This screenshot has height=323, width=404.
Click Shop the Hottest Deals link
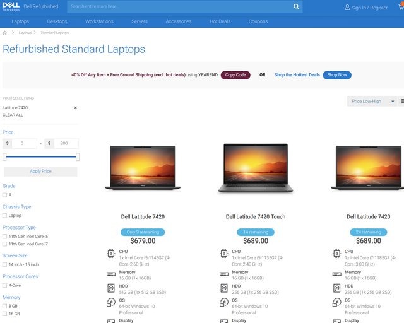tap(297, 75)
